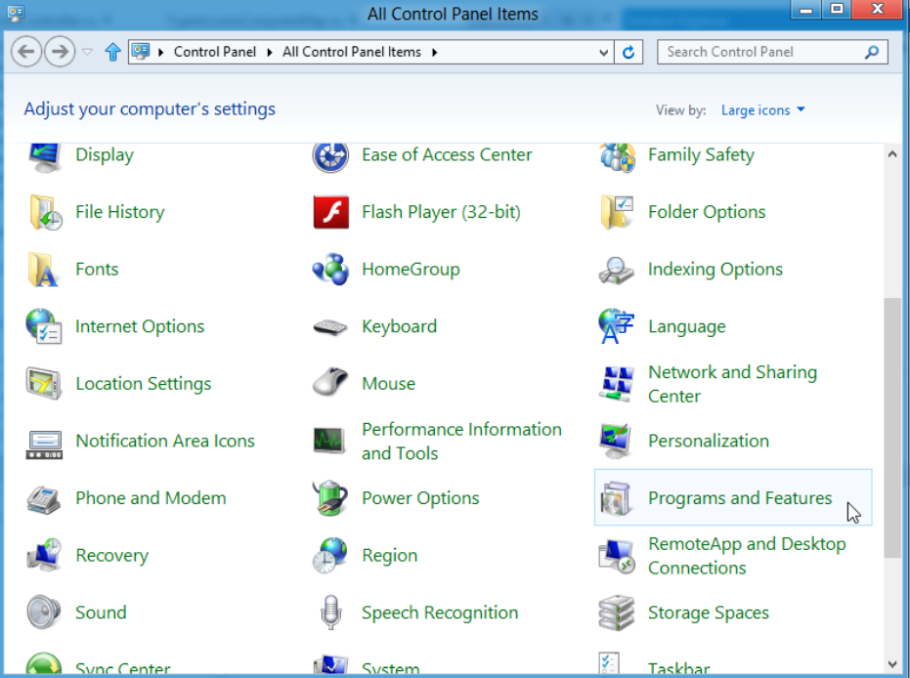Click the Personalization icon
Image resolution: width=910 pixels, height=678 pixels.
617,441
